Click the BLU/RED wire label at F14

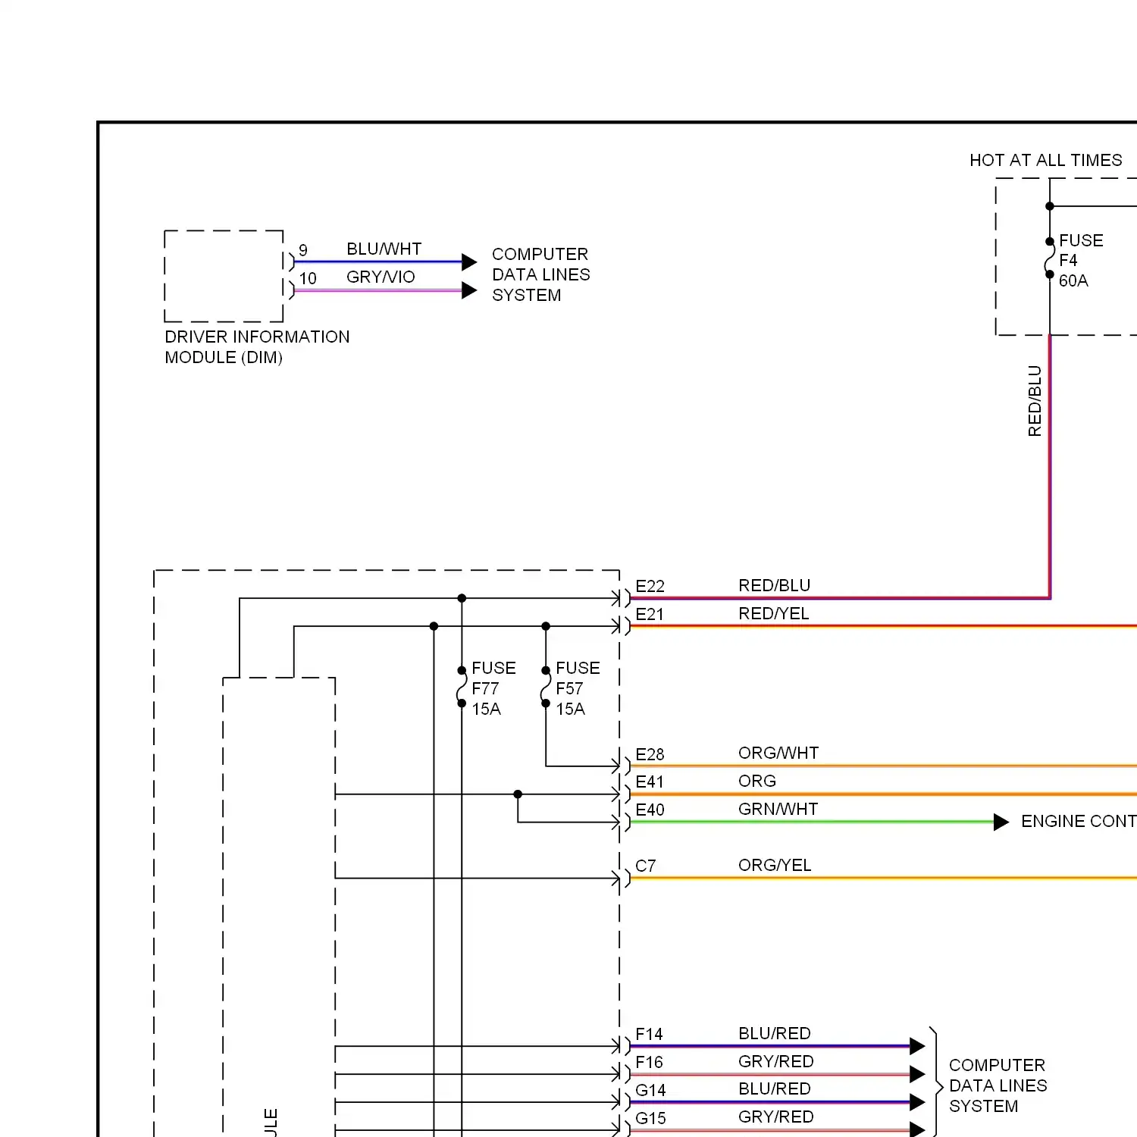(775, 1034)
